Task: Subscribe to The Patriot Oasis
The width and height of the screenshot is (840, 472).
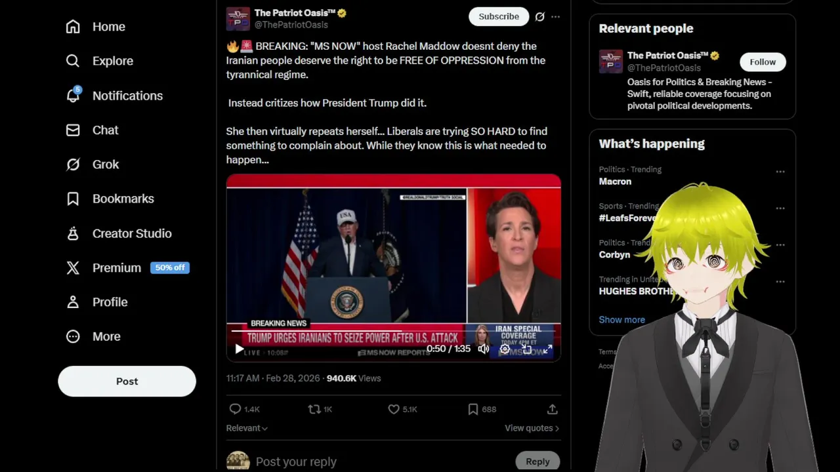Action: pyautogui.click(x=499, y=16)
